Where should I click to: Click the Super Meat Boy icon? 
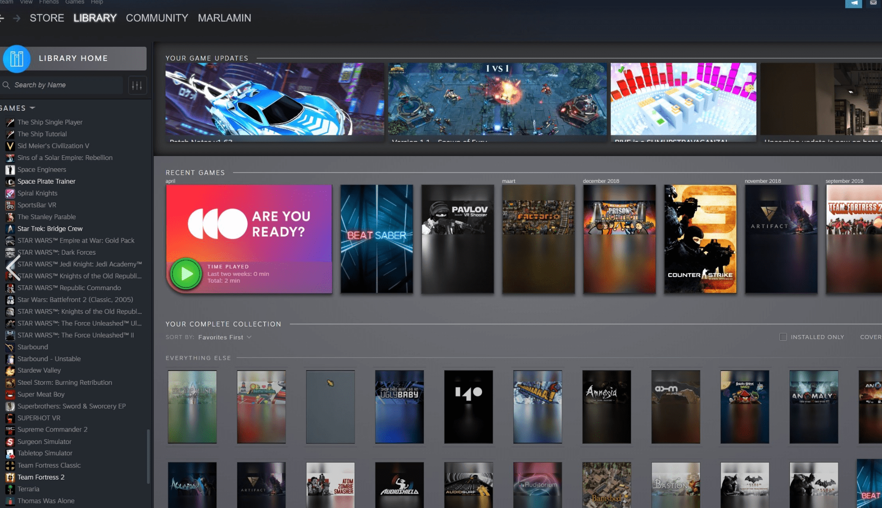click(10, 394)
